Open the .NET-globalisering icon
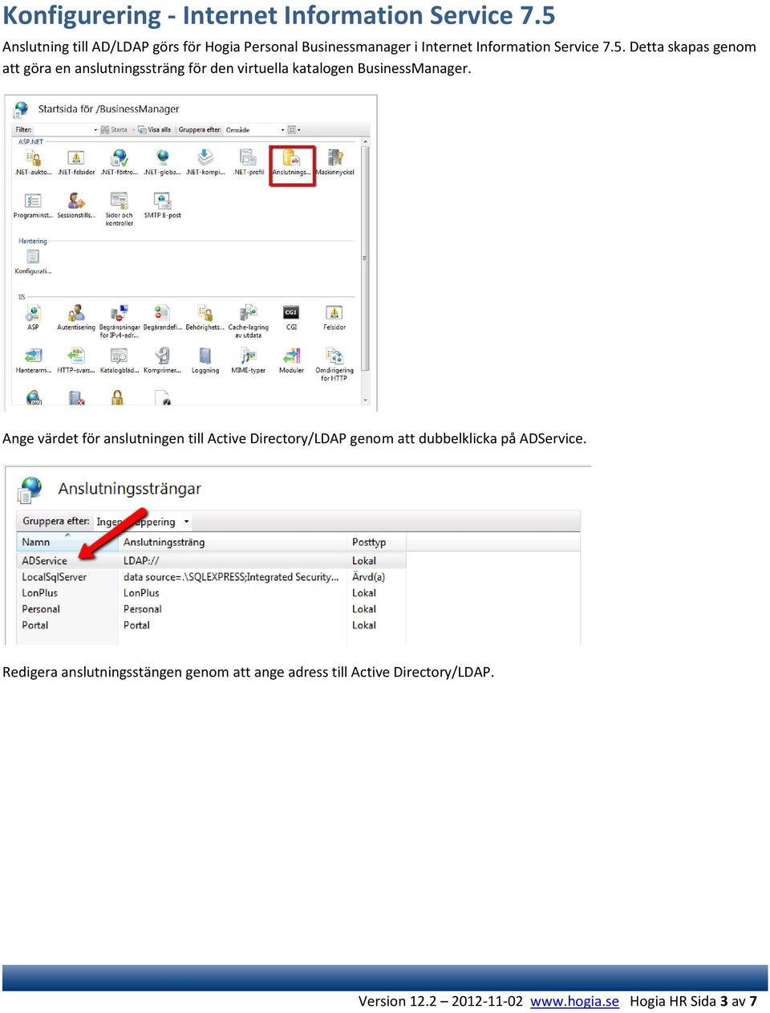Viewport: 770px width, 1013px height. [162, 162]
